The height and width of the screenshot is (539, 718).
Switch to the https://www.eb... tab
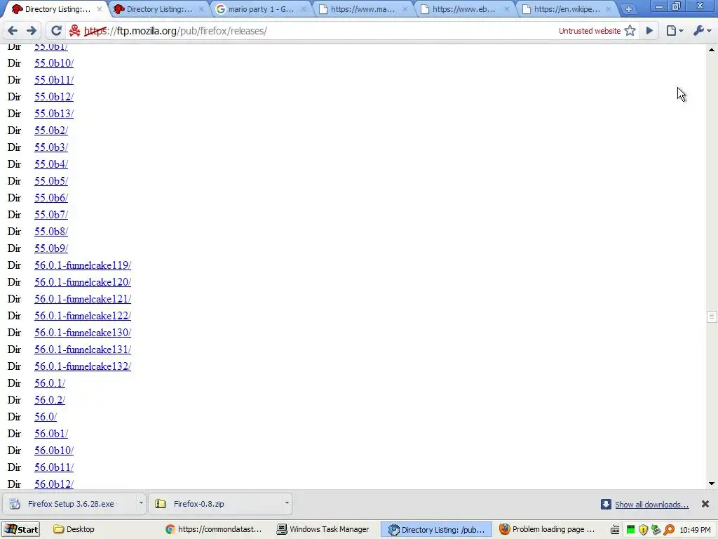coord(464,9)
